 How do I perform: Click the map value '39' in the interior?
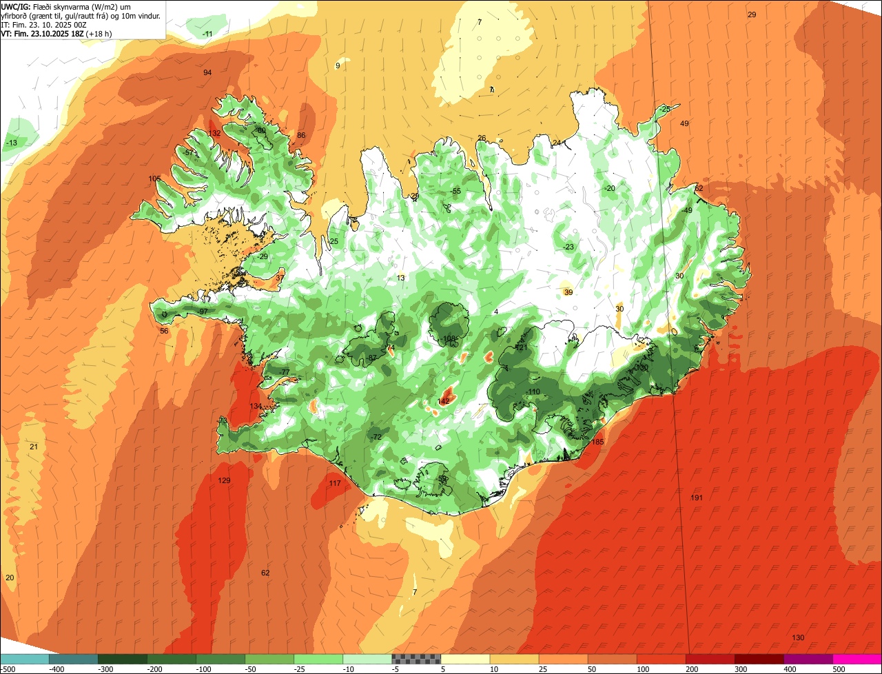pyautogui.click(x=568, y=292)
